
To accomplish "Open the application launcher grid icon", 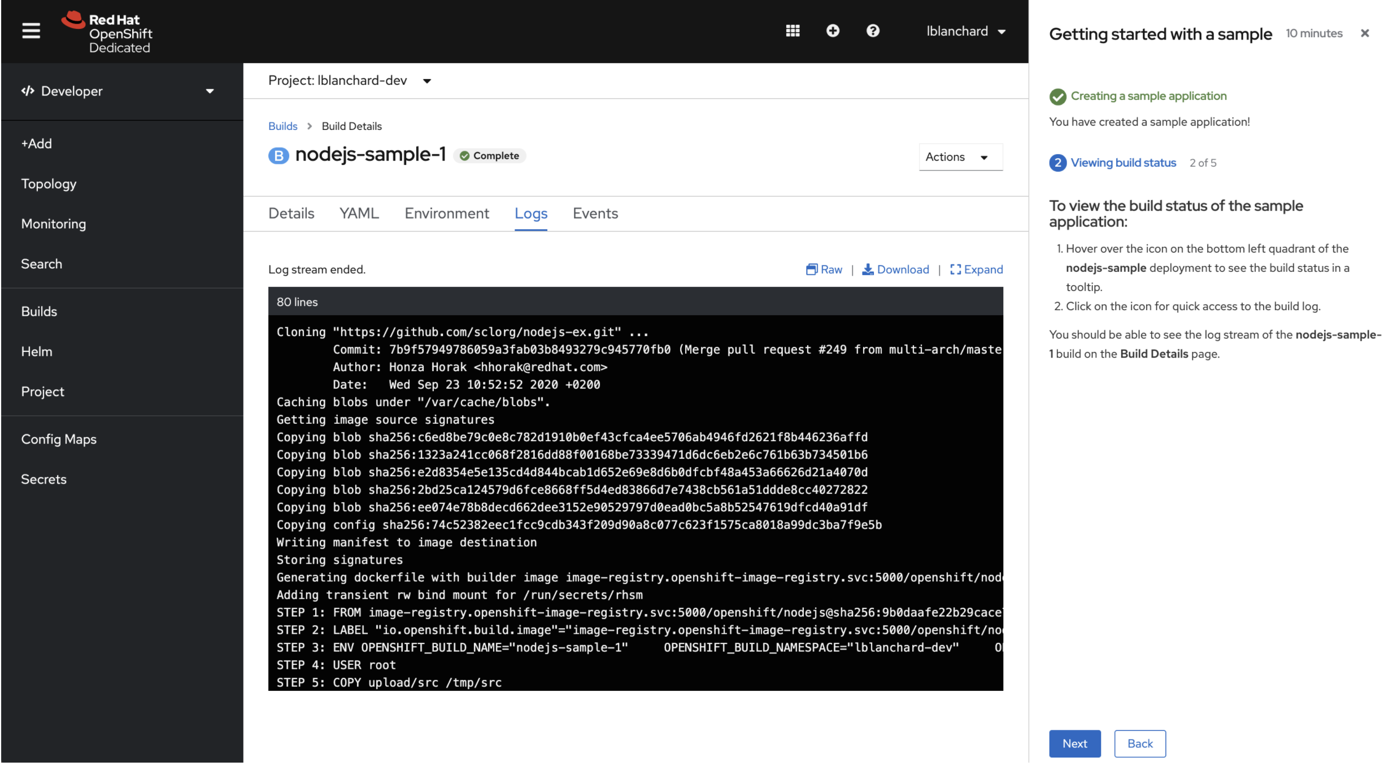I will pos(793,31).
